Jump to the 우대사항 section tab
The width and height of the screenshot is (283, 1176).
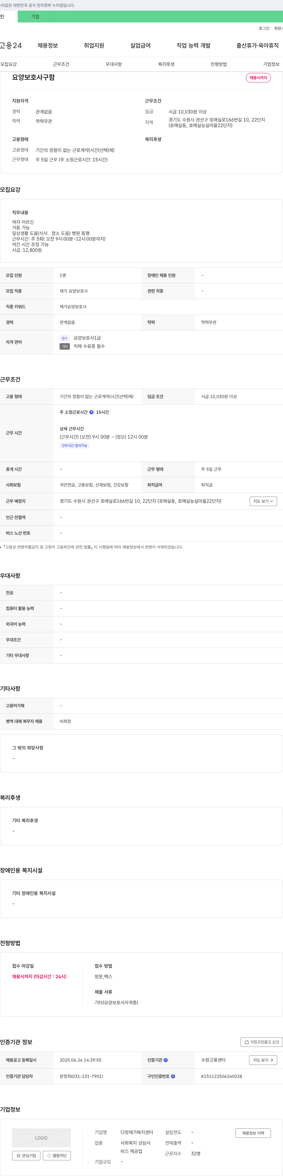[113, 64]
